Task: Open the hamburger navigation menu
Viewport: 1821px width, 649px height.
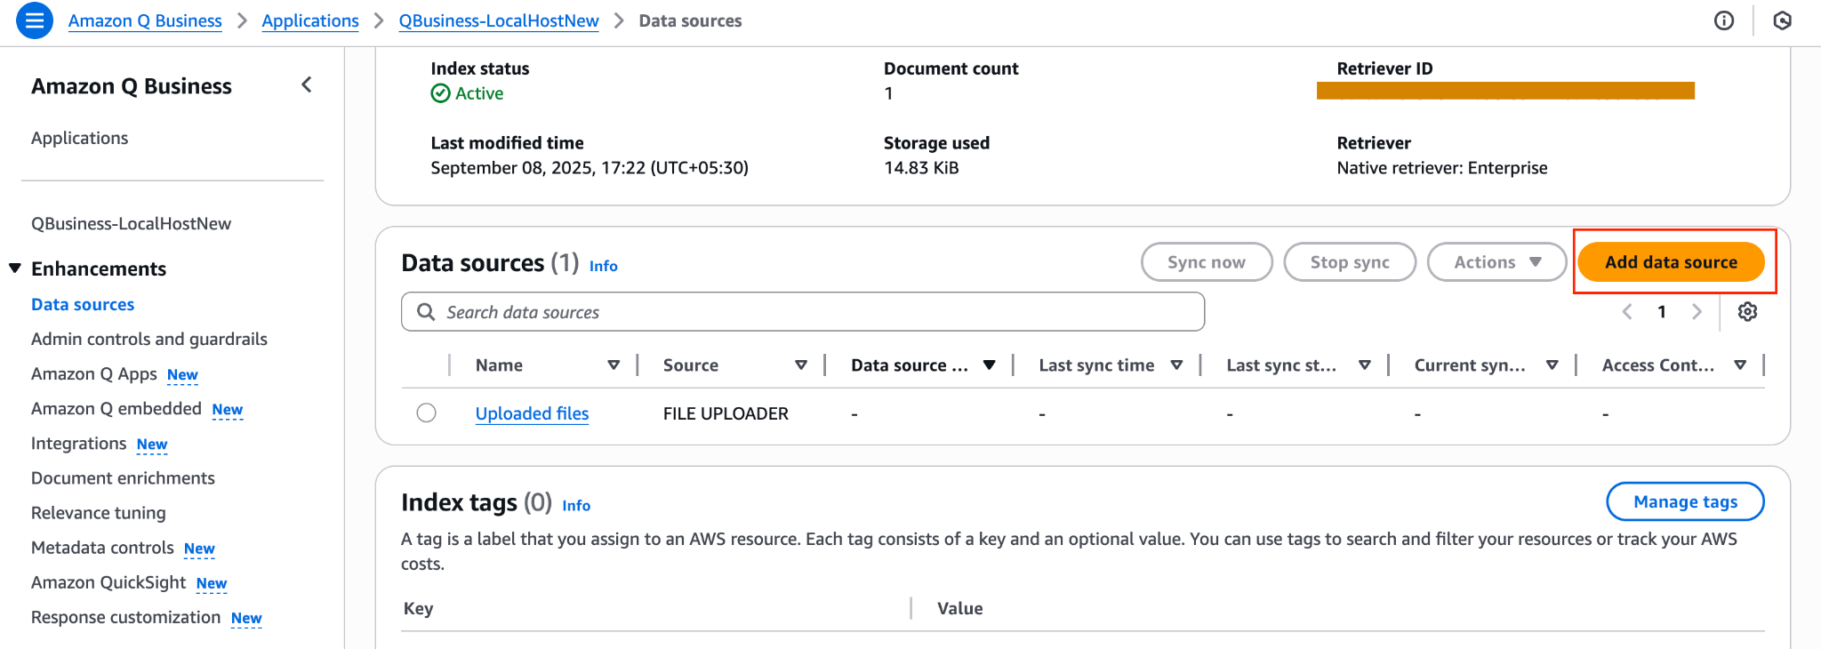Action: point(35,20)
